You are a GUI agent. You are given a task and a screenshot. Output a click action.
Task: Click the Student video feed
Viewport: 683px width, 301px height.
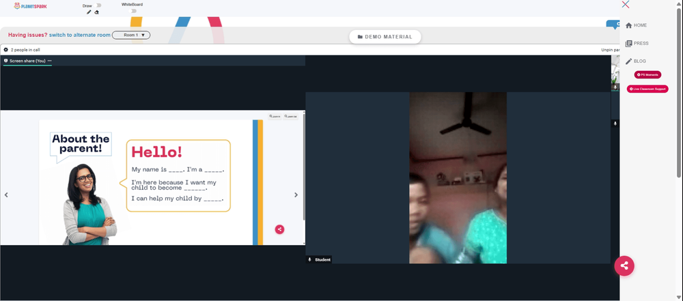coord(458,177)
